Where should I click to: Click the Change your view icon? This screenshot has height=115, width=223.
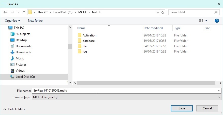201,21
